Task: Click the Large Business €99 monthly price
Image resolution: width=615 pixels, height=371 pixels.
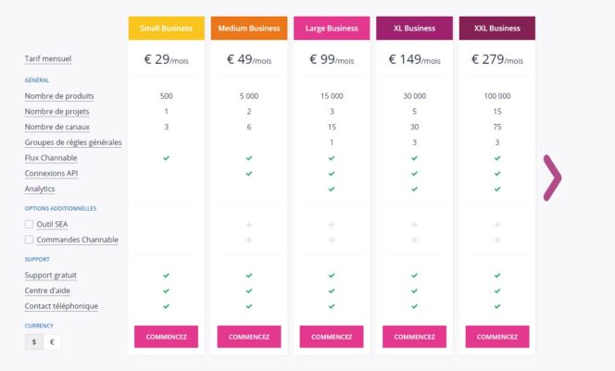Action: tap(332, 60)
